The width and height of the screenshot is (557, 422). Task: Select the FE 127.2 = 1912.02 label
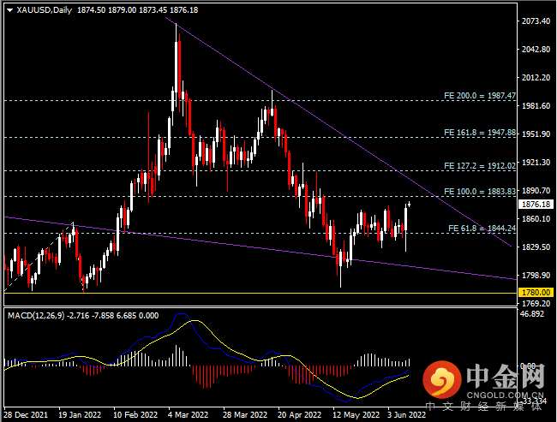coord(480,166)
